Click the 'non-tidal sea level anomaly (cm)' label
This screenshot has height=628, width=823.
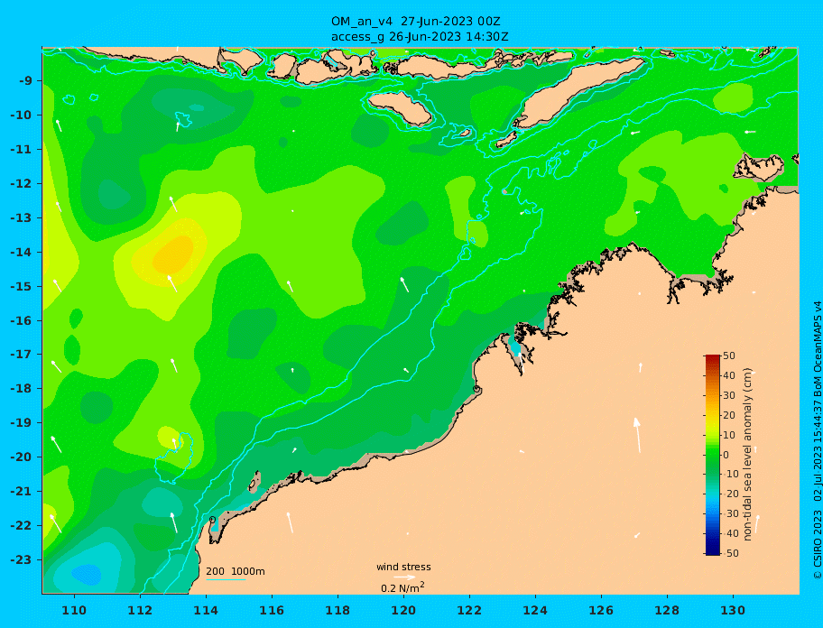click(x=747, y=455)
